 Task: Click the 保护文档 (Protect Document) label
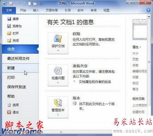58,46
